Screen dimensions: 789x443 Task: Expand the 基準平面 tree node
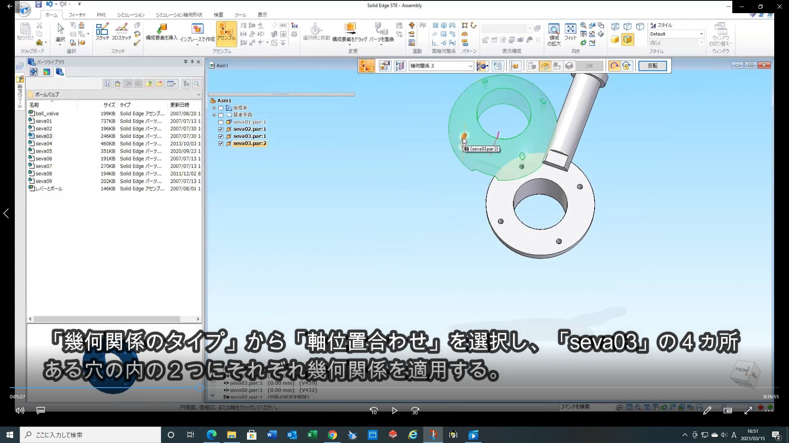tap(214, 115)
